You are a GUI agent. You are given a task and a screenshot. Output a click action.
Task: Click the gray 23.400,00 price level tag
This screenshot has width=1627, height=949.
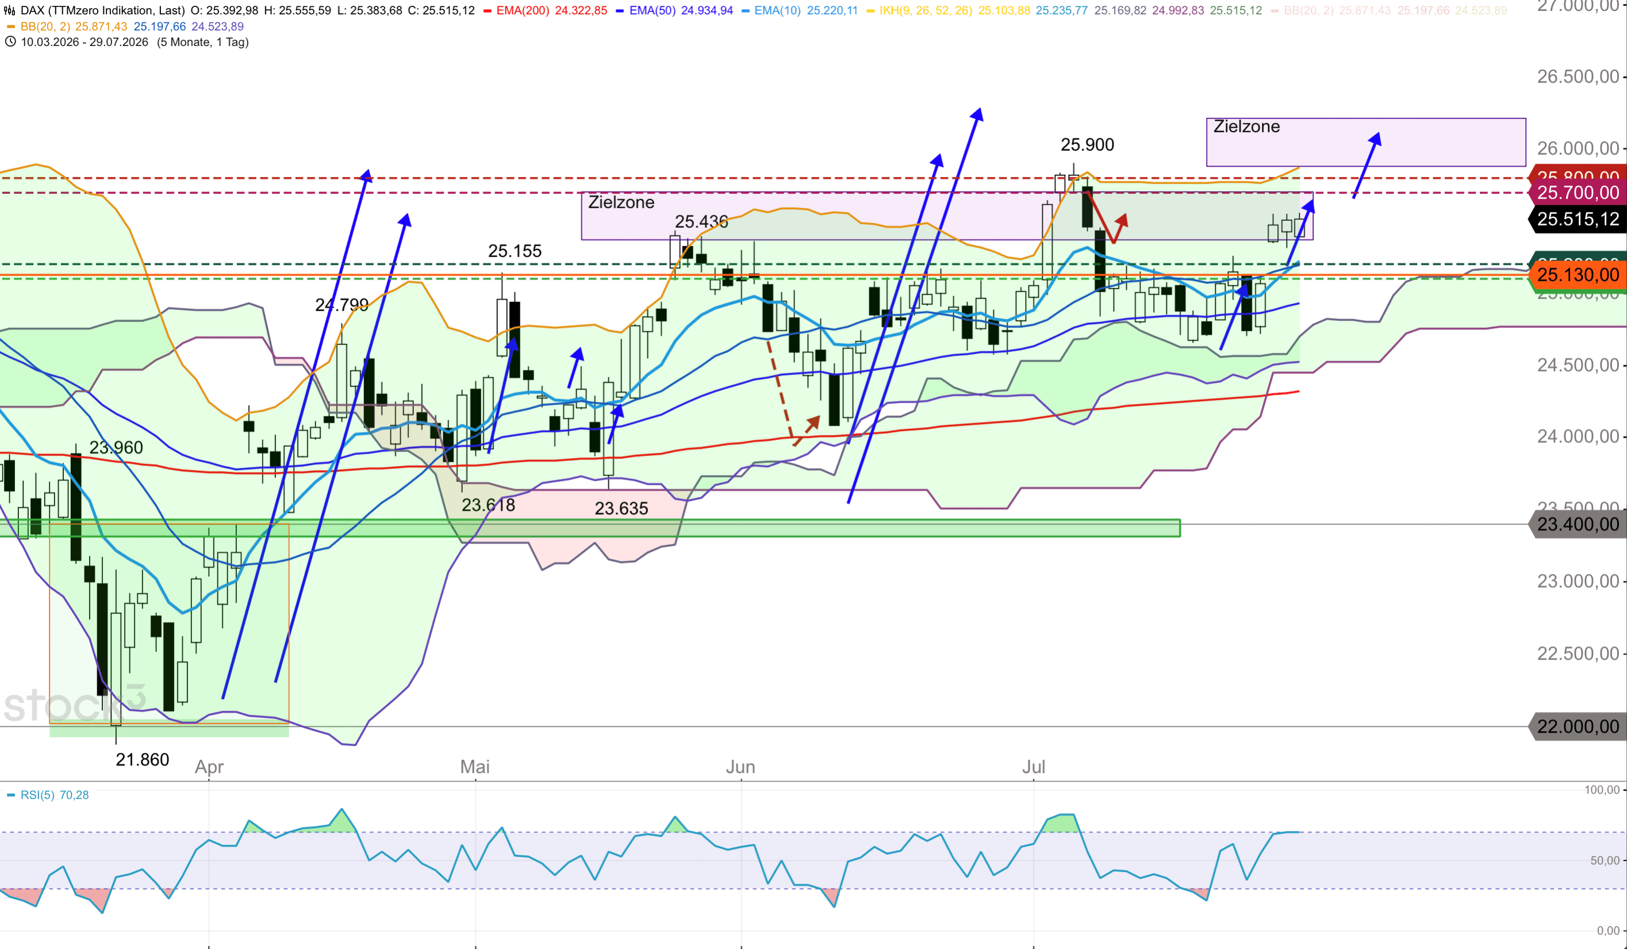point(1578,524)
